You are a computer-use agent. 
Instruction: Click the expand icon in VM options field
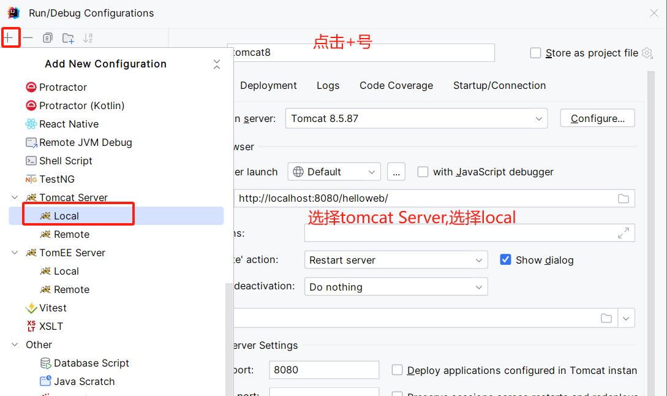pyautogui.click(x=624, y=233)
